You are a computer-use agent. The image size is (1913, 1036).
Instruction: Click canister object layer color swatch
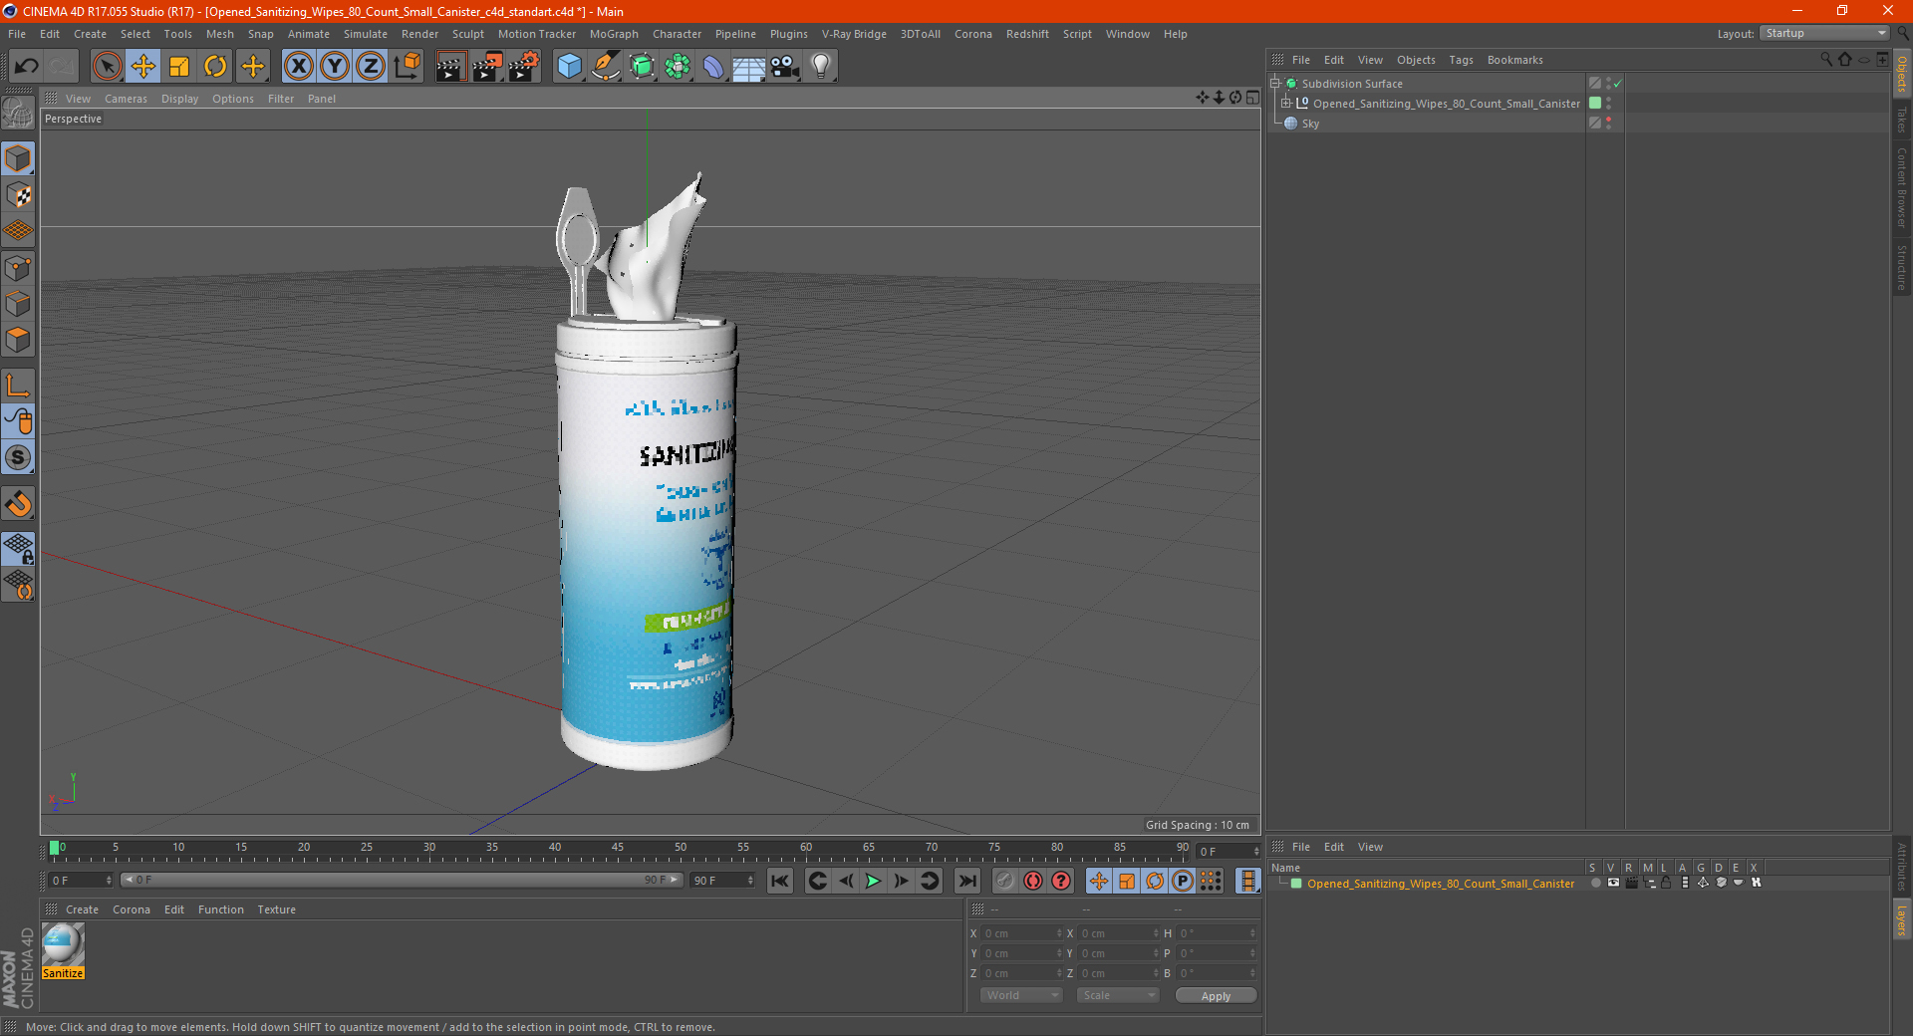(x=1595, y=104)
